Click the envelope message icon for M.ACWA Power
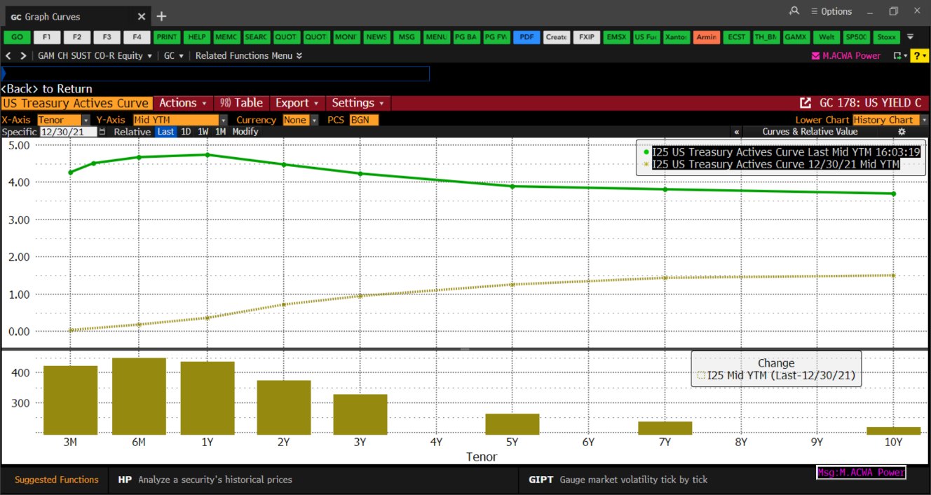This screenshot has width=931, height=495. pyautogui.click(x=815, y=56)
